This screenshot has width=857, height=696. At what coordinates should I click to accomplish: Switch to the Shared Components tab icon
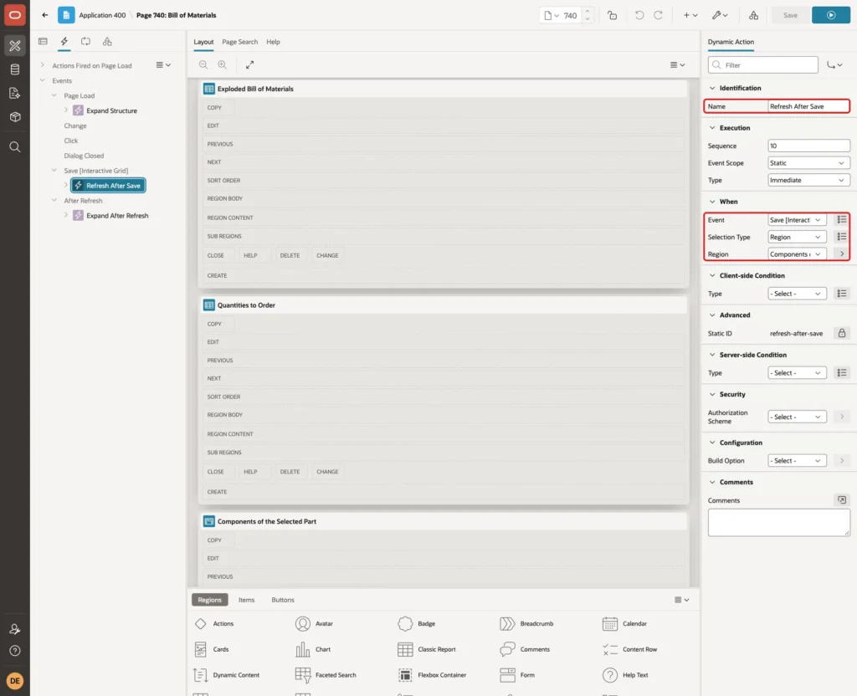click(x=107, y=42)
